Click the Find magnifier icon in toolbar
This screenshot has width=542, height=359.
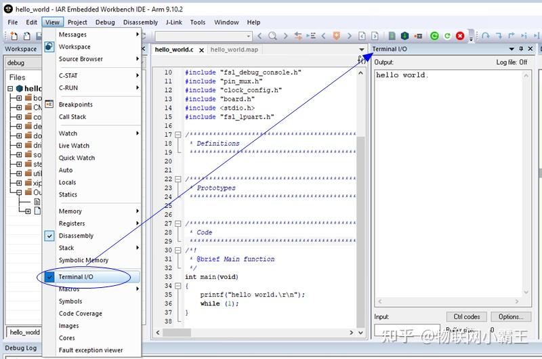tap(273, 36)
